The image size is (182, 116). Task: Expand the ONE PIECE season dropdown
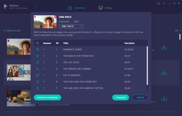71,26
